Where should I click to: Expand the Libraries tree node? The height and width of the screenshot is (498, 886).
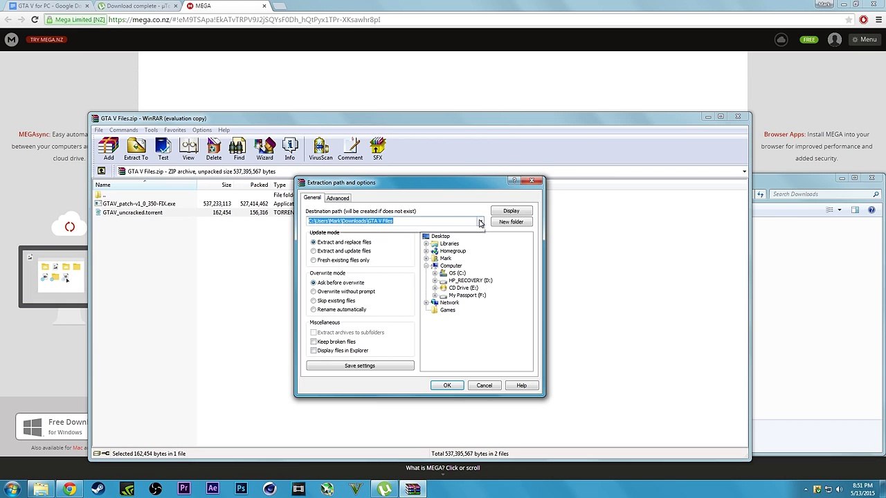[x=426, y=243]
